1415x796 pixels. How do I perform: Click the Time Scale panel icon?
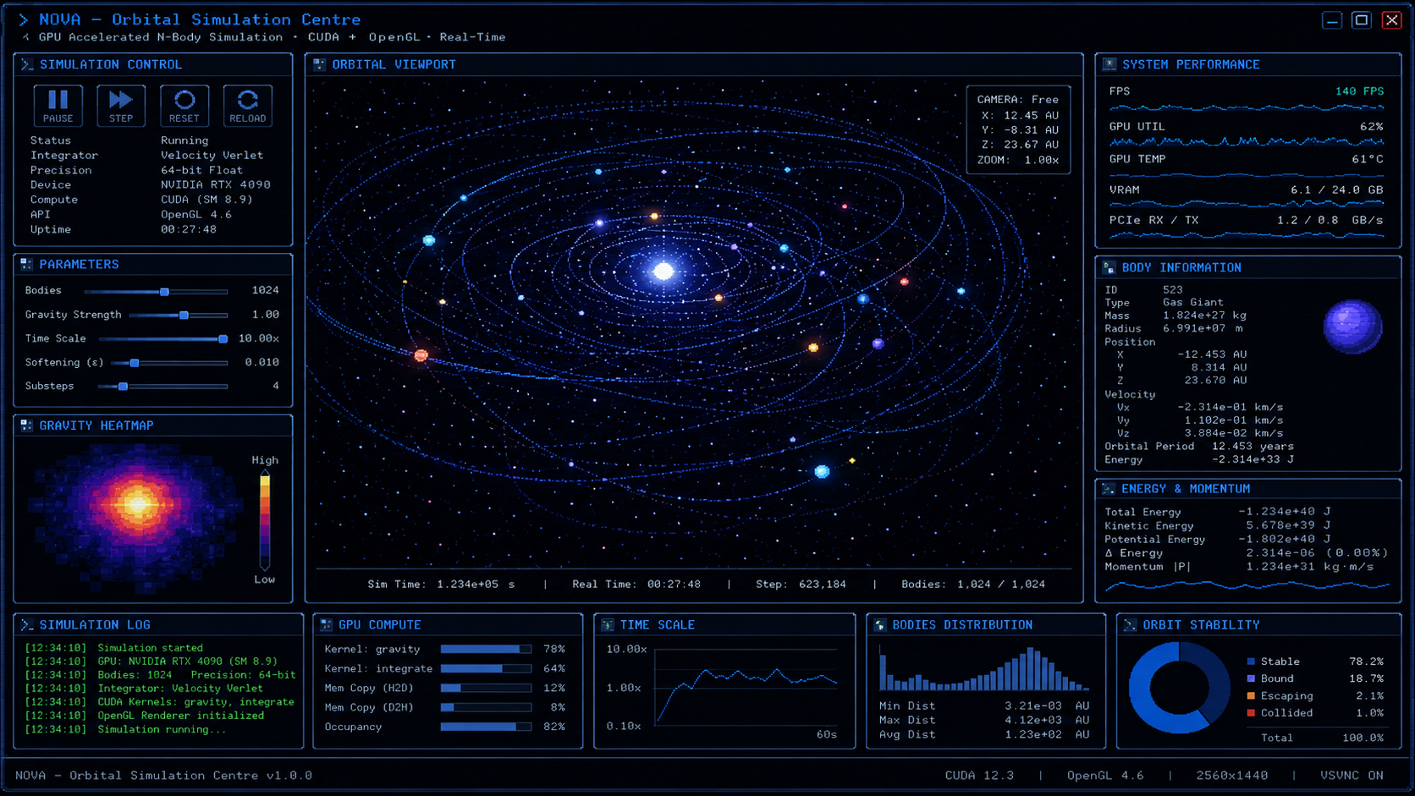[608, 625]
